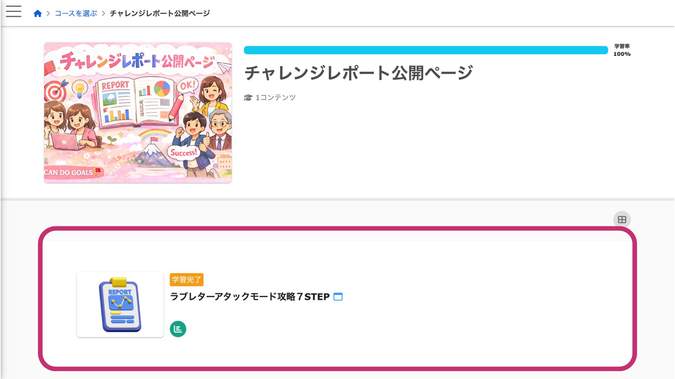Open the REPORT clipboard thumbnail
675x379 pixels.
pyautogui.click(x=120, y=305)
